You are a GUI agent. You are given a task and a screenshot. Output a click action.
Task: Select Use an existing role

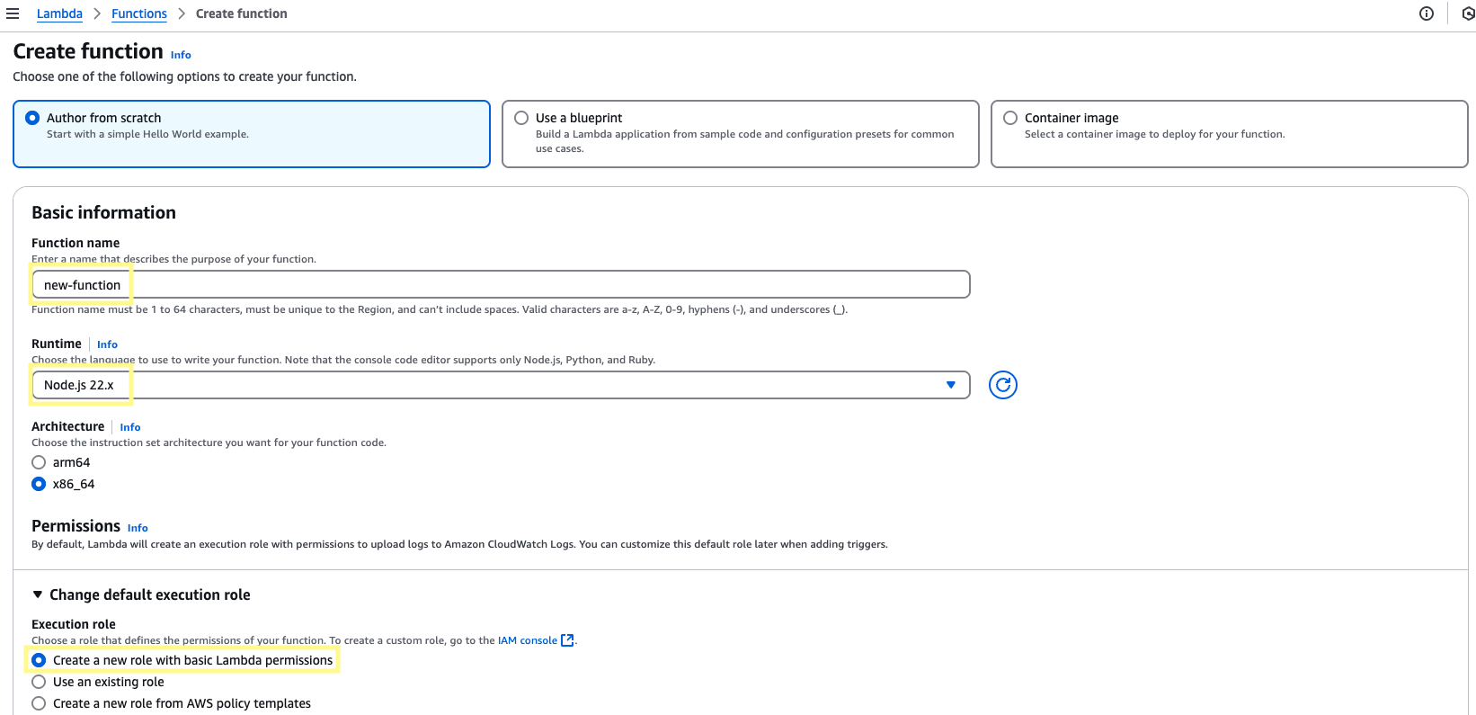pos(39,682)
